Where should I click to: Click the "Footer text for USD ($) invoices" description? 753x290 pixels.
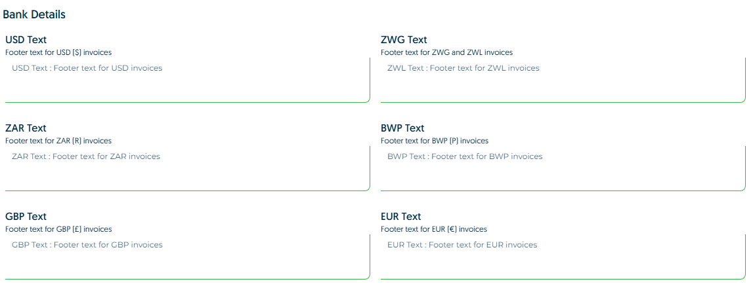coord(58,52)
